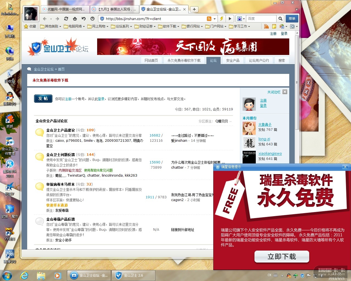Expand the 论坛系列 bookmark folder
Image resolution: width=351 pixels, height=281 pixels.
(121, 26)
